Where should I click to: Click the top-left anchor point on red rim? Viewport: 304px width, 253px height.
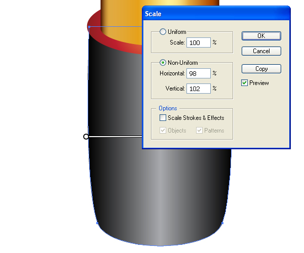click(x=89, y=27)
